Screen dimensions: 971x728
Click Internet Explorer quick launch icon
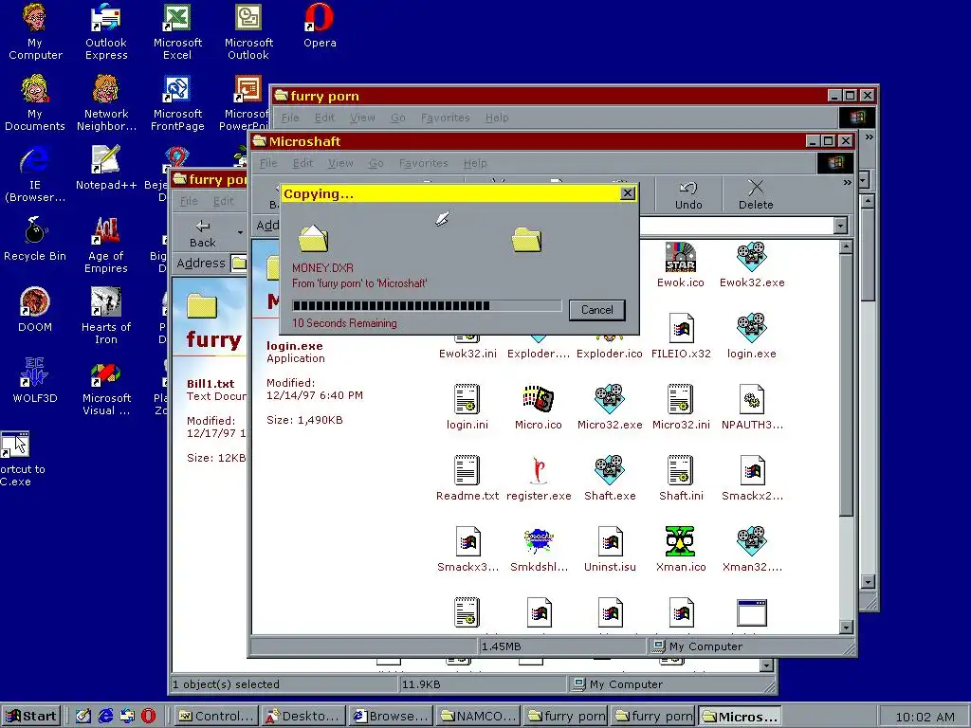106,717
